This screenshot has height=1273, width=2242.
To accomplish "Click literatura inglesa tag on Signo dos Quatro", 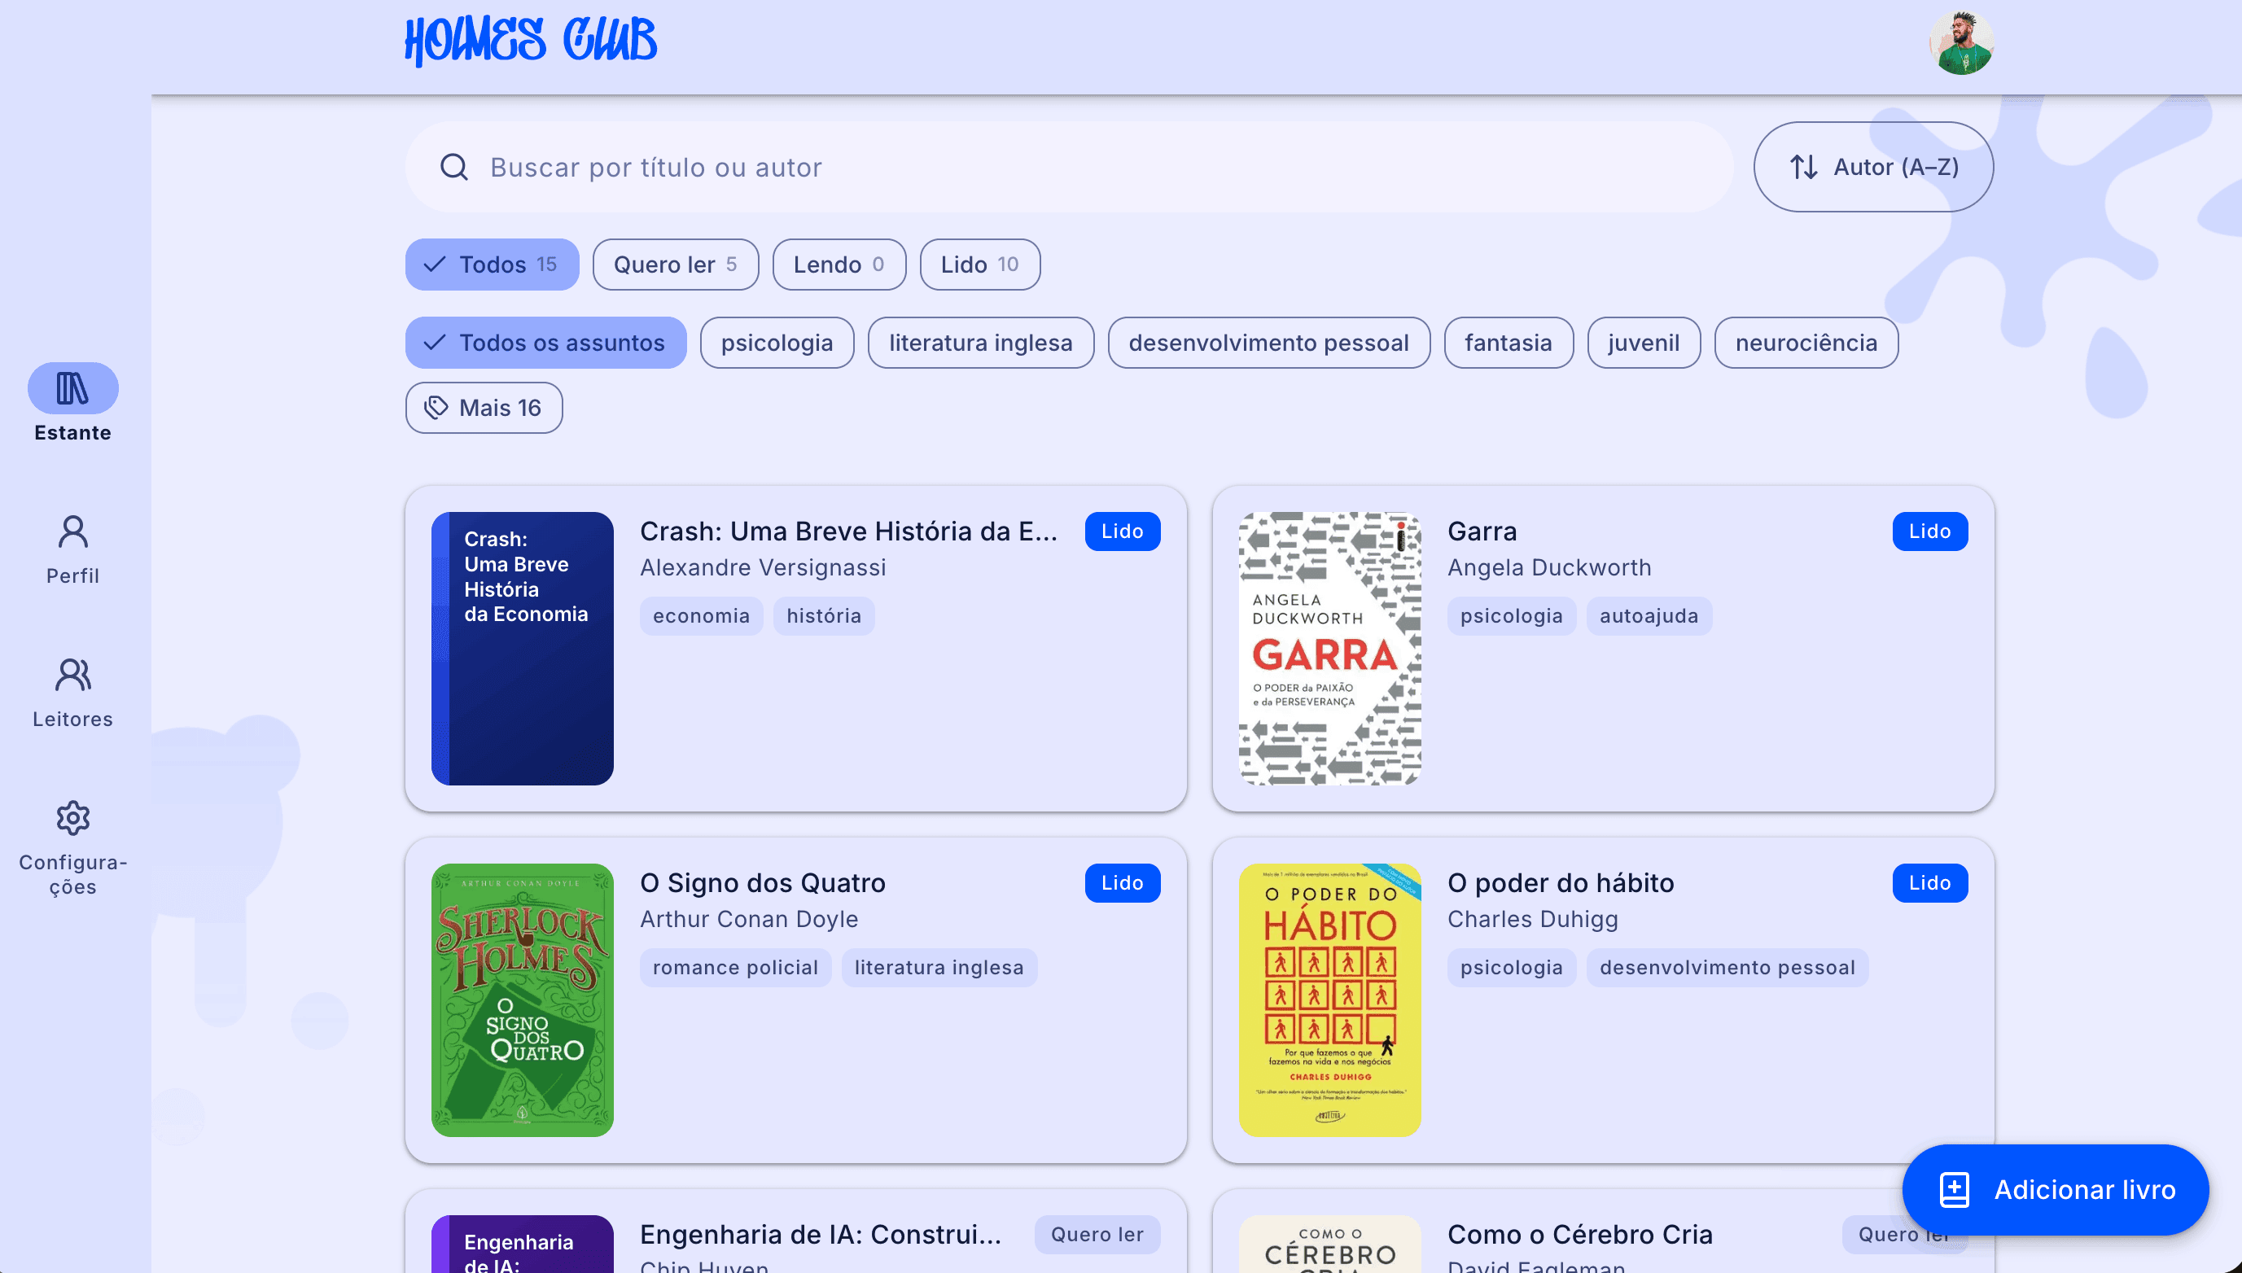I will (939, 968).
